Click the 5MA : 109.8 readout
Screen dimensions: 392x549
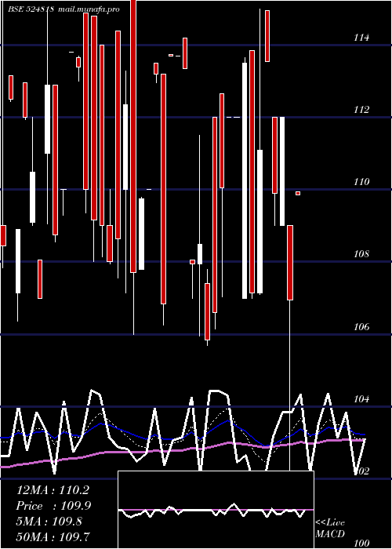49,522
